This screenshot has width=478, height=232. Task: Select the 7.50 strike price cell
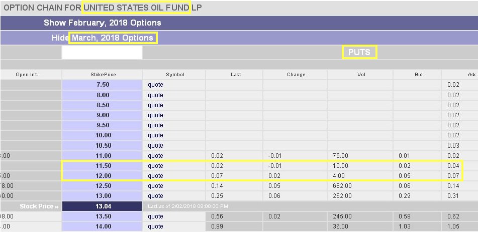coord(102,85)
